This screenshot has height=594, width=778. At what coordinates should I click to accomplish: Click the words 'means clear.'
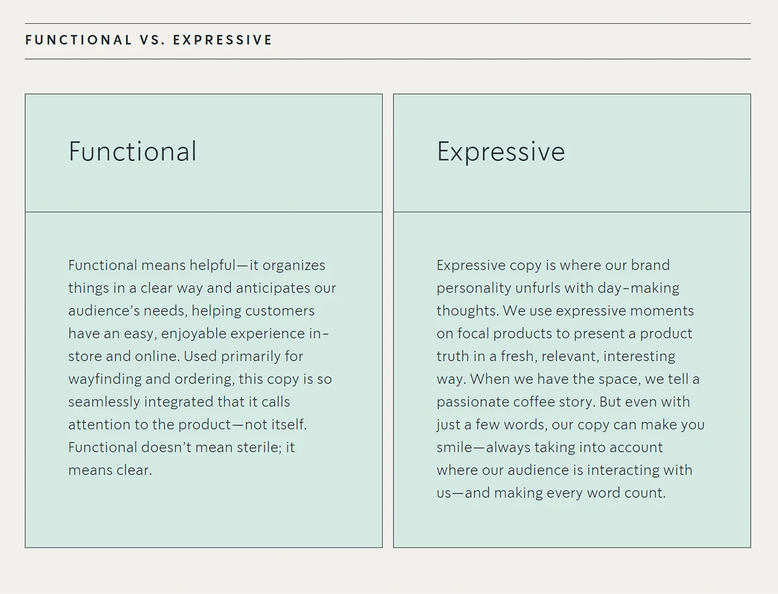(110, 470)
